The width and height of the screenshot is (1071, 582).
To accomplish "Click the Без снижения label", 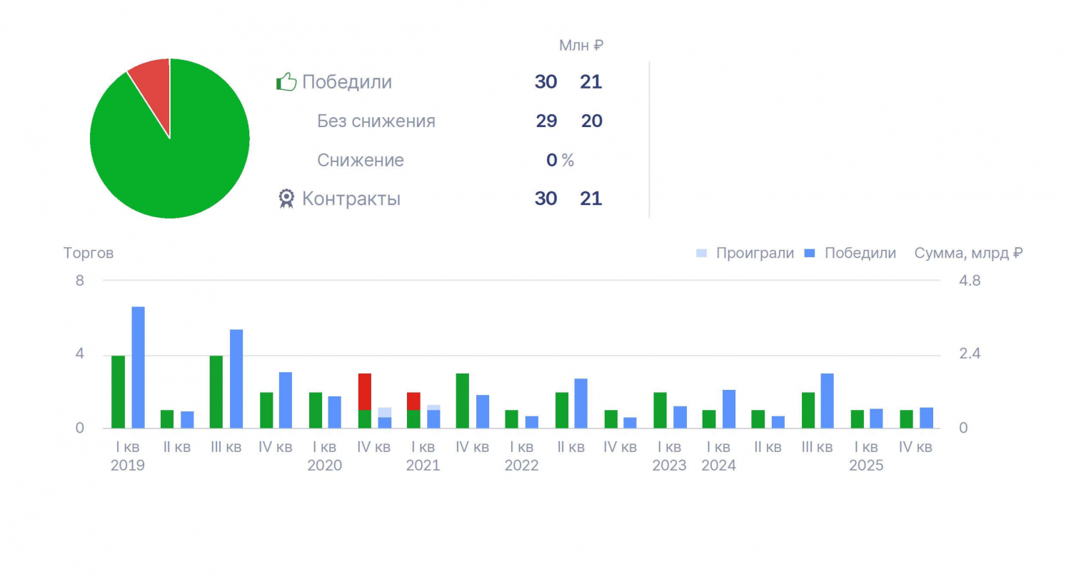I will pyautogui.click(x=376, y=121).
